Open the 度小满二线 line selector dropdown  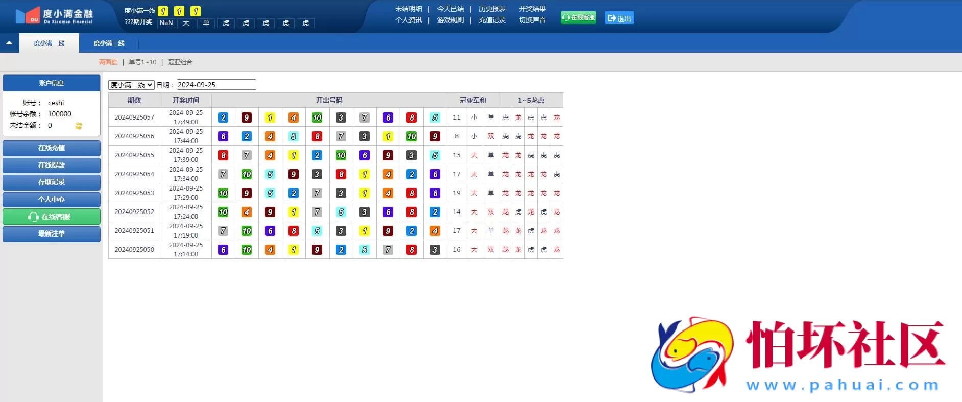131,85
